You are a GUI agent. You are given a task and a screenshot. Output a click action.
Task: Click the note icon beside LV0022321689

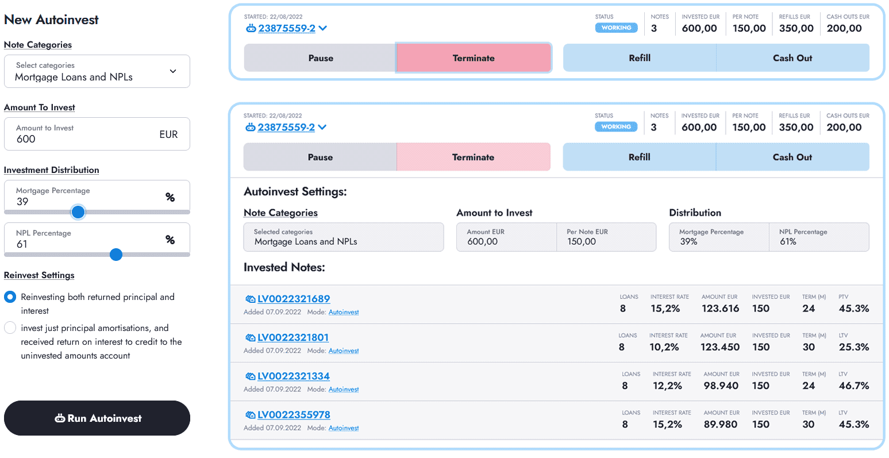pyautogui.click(x=250, y=299)
